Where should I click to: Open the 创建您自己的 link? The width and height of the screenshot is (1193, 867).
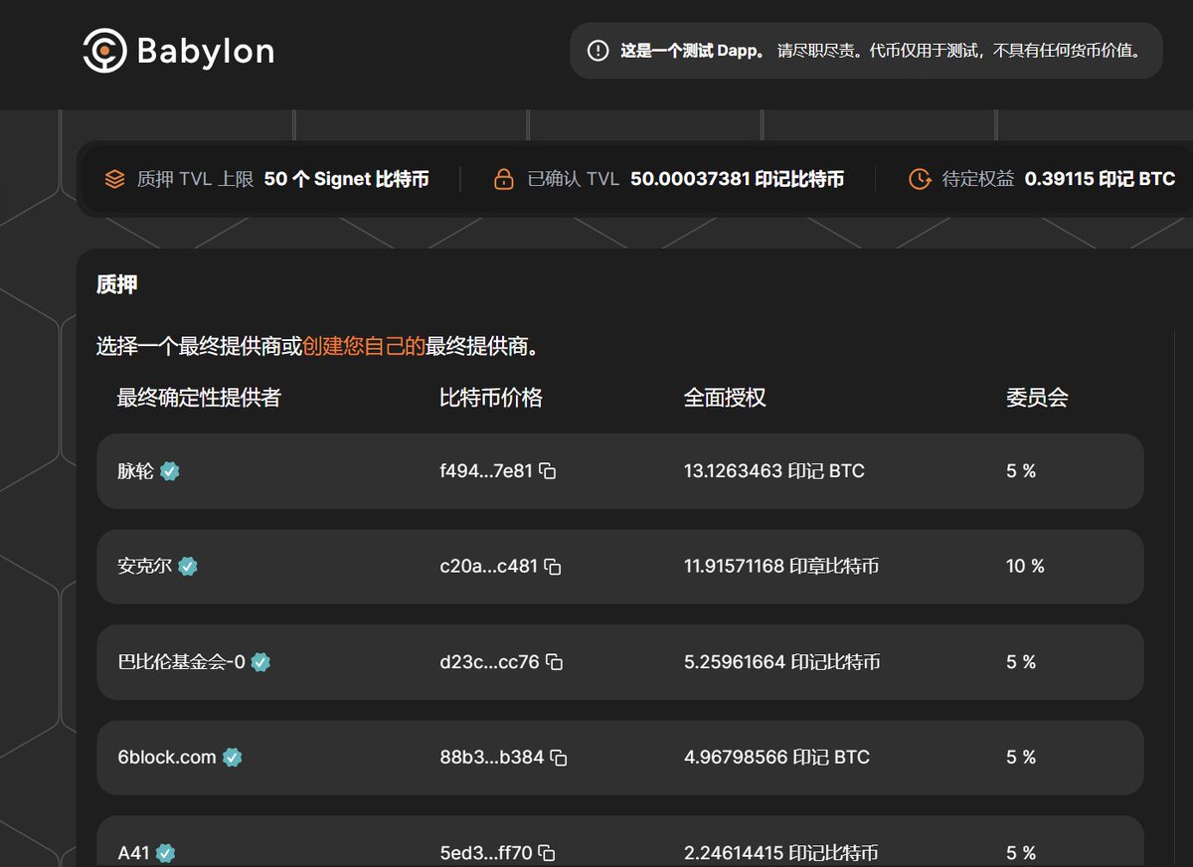tap(364, 347)
